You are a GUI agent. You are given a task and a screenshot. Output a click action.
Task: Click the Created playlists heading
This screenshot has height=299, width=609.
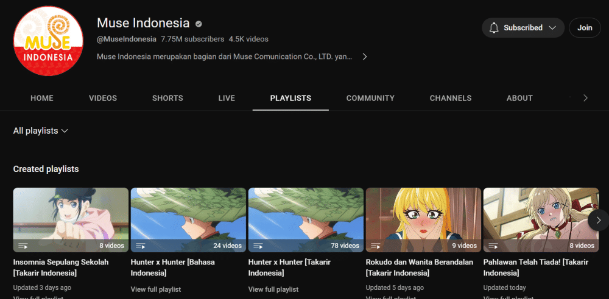46,169
